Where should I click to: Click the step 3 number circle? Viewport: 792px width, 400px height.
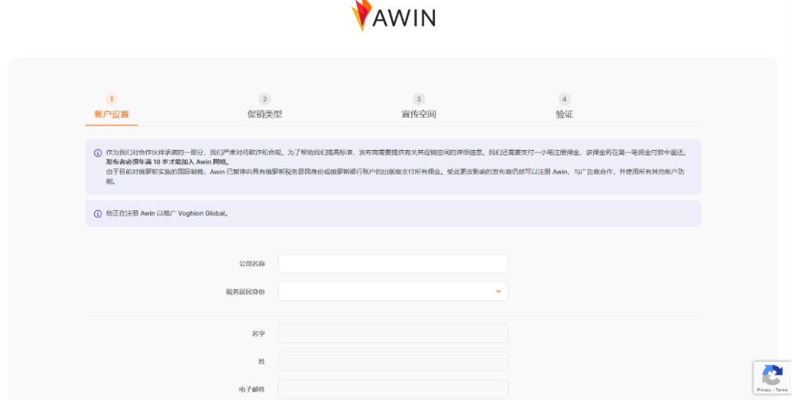tap(418, 99)
